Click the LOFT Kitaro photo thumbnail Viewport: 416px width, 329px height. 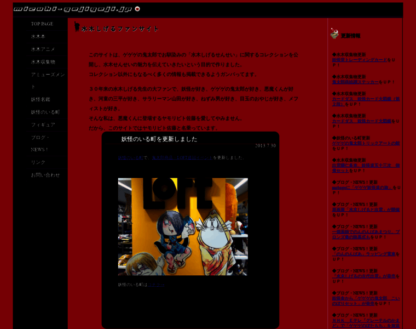(x=183, y=226)
